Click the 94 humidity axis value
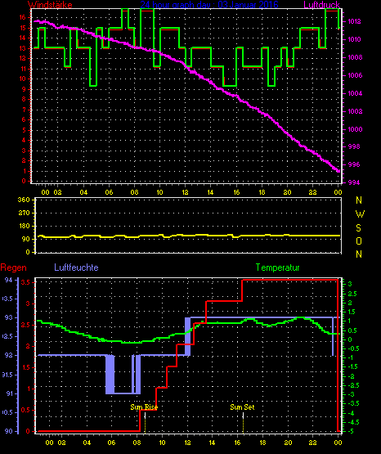This screenshot has width=381, height=454. coord(9,280)
